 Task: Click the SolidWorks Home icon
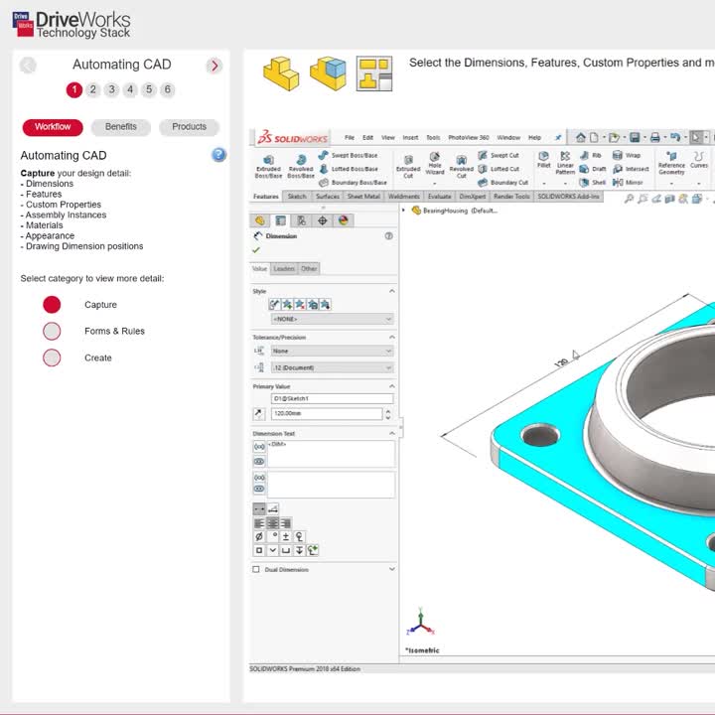581,137
